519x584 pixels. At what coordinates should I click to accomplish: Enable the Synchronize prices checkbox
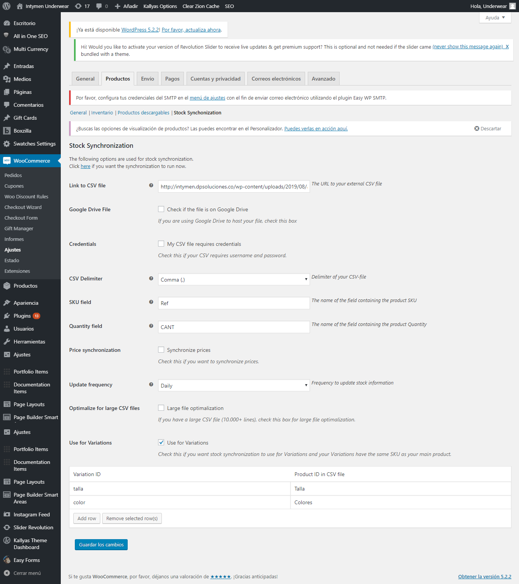click(x=161, y=350)
